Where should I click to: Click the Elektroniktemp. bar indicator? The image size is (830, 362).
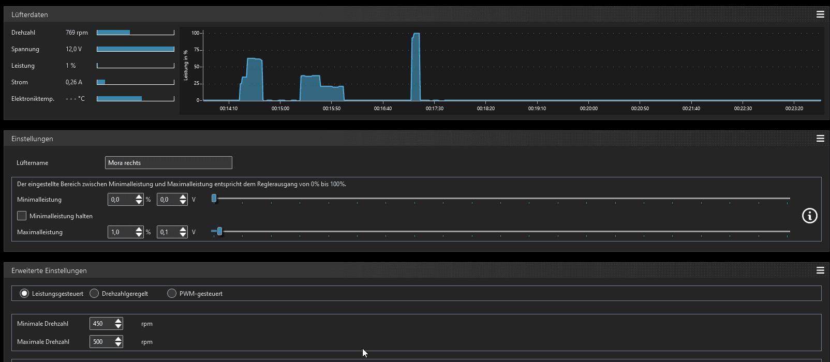pos(136,99)
